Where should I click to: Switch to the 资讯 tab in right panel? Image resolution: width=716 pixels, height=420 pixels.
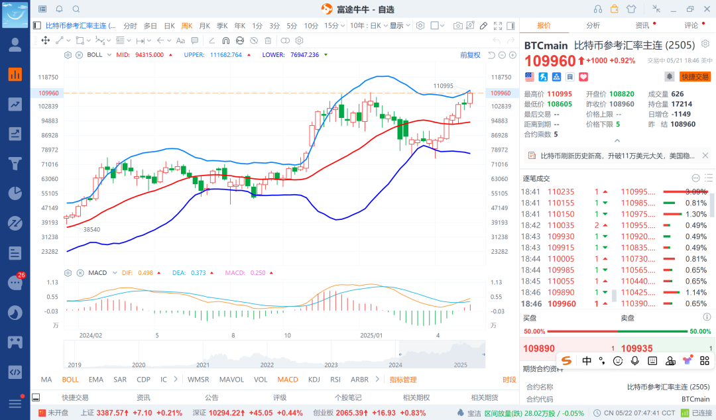coord(642,26)
